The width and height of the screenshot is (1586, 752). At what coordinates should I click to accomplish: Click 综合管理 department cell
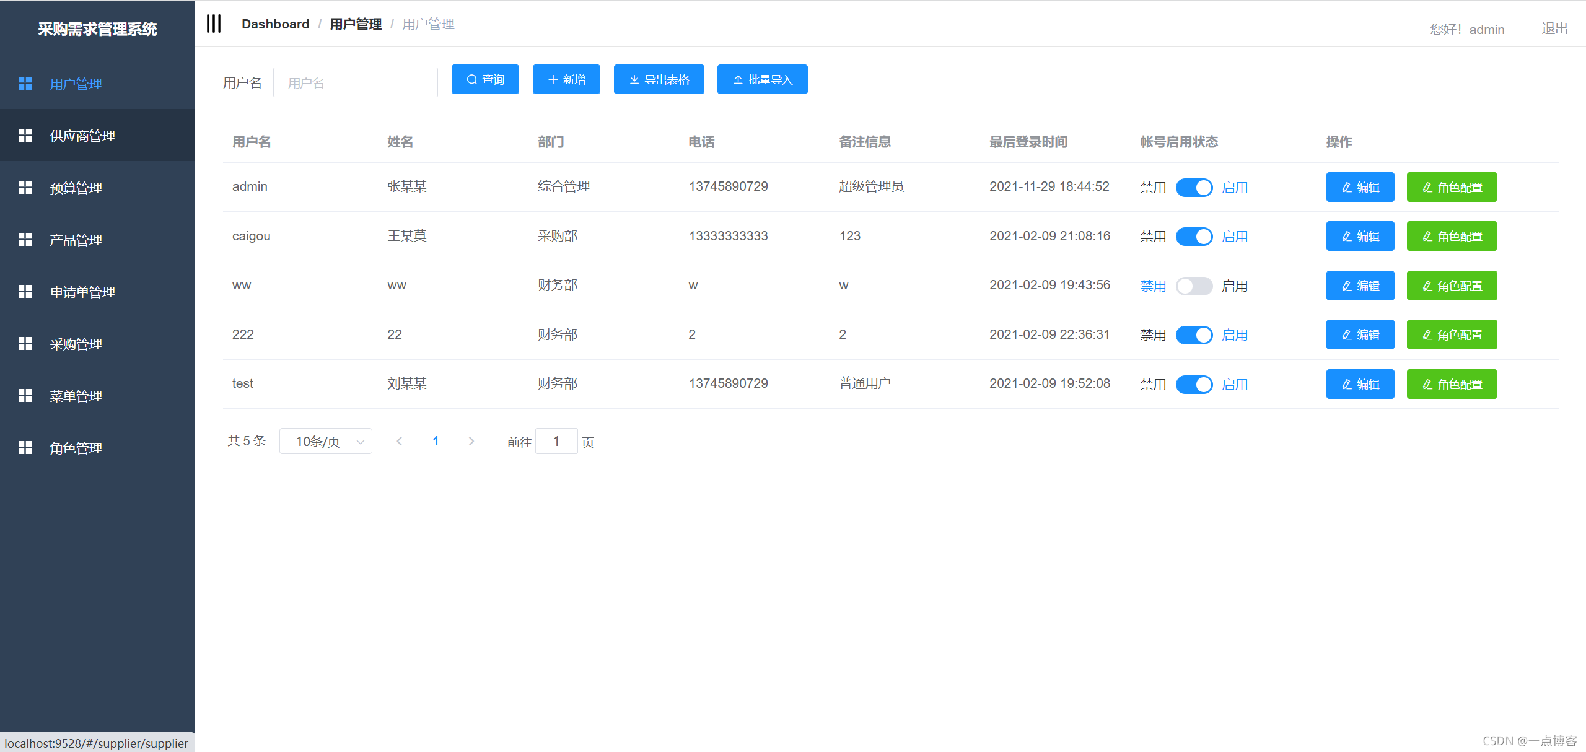[564, 186]
